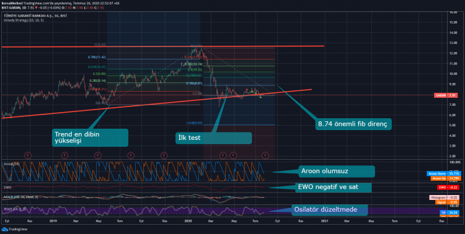Click the 'Trend en dibin yükselişi' callout
Viewport: 465px width, 234px height.
(x=90, y=137)
